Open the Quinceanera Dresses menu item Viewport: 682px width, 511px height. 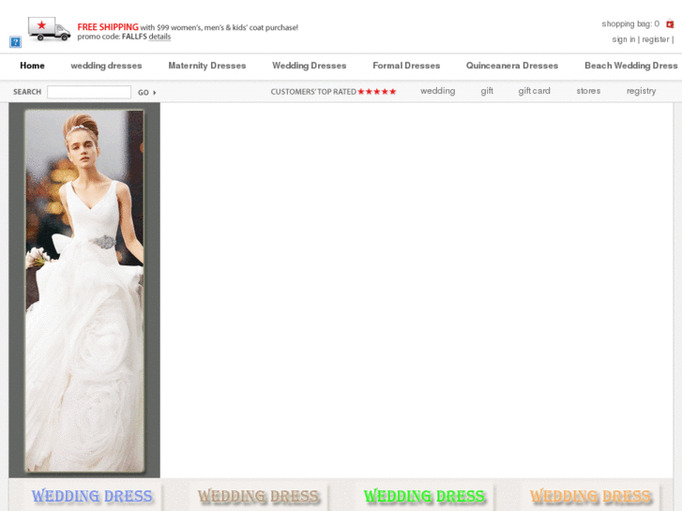(x=512, y=66)
